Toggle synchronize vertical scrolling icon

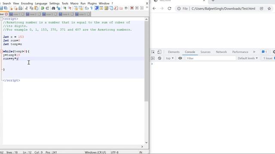[x=76, y=8]
